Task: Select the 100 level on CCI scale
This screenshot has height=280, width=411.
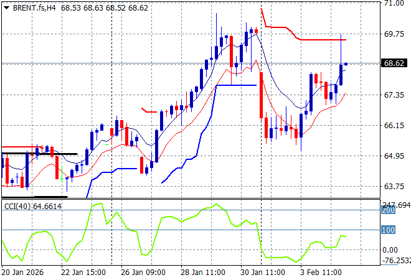Action: pyautogui.click(x=389, y=230)
